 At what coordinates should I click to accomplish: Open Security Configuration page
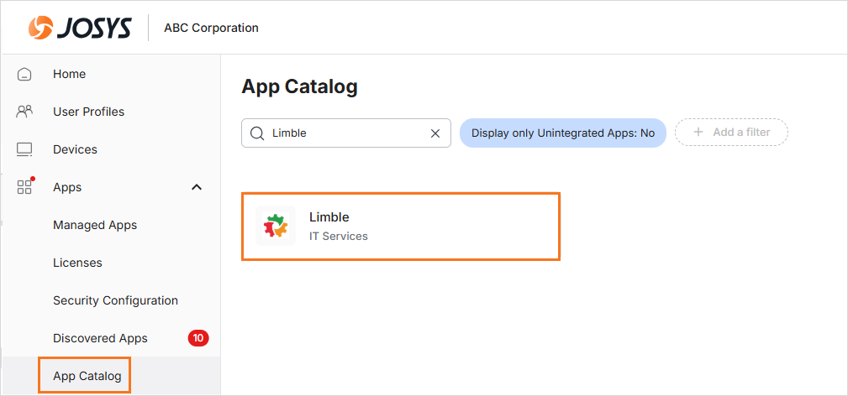[x=115, y=300]
